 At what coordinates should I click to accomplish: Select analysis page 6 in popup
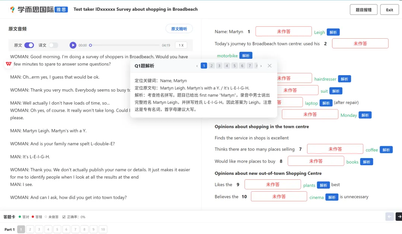click(x=242, y=65)
